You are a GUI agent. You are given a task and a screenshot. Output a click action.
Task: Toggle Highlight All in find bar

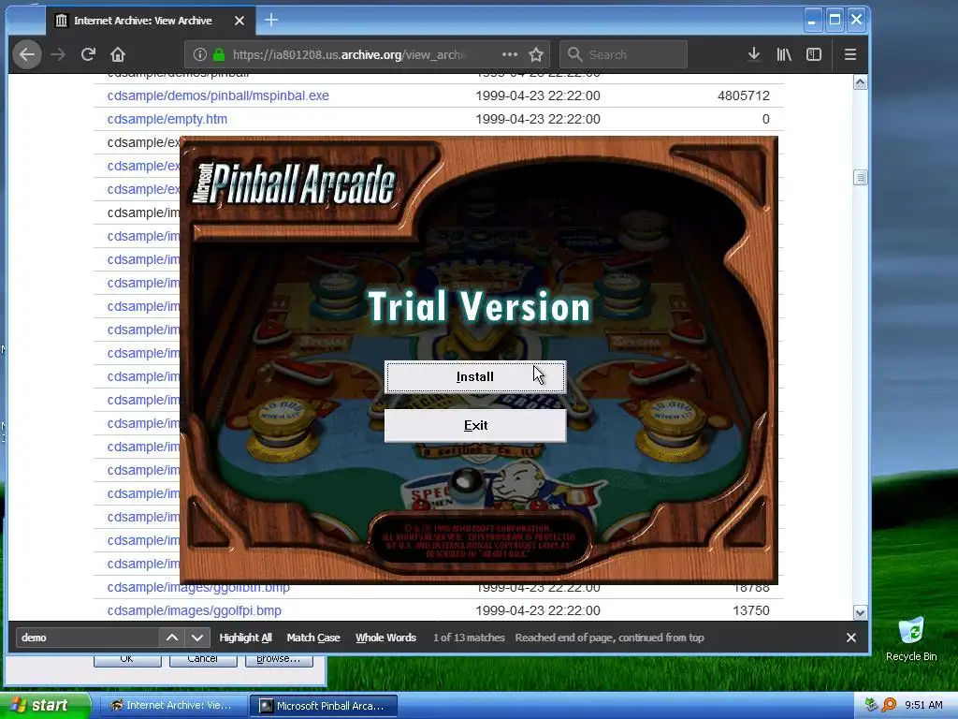(245, 638)
